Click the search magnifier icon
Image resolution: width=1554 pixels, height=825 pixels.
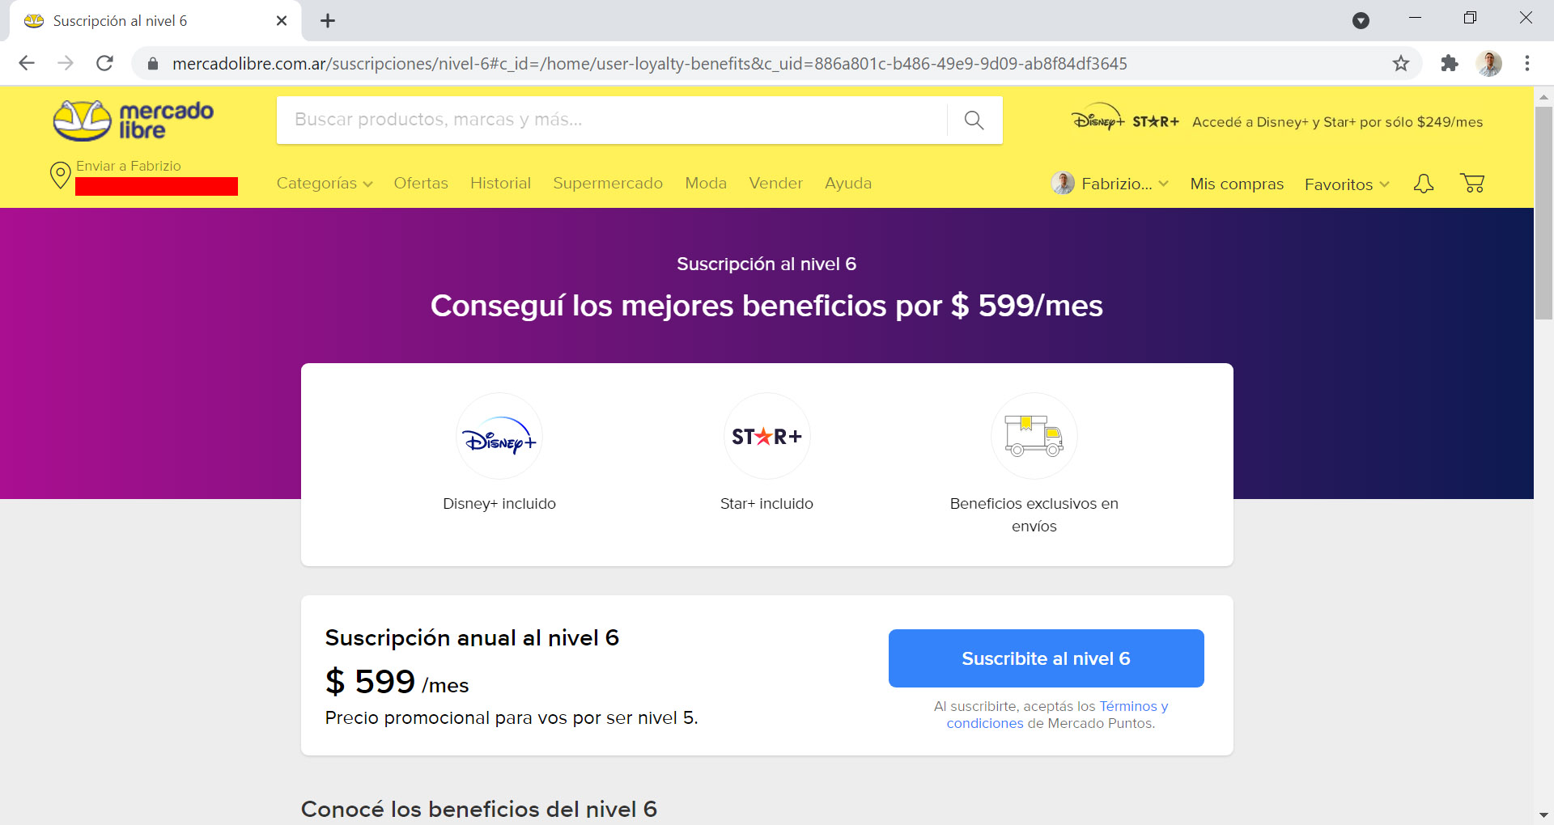[974, 121]
